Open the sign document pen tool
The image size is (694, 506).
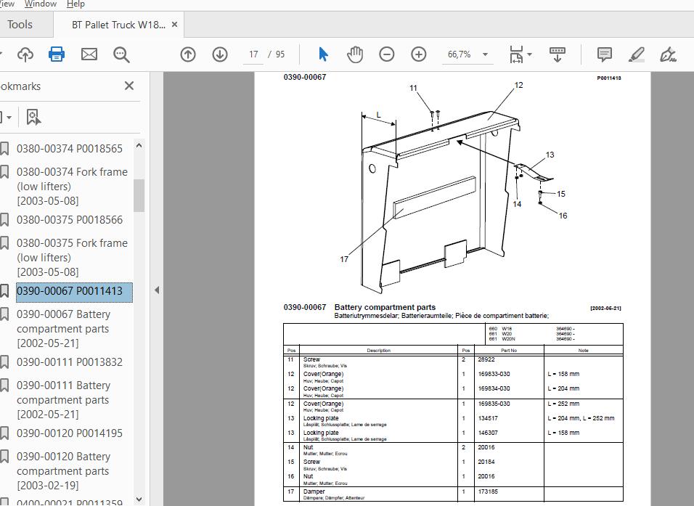[x=668, y=54]
